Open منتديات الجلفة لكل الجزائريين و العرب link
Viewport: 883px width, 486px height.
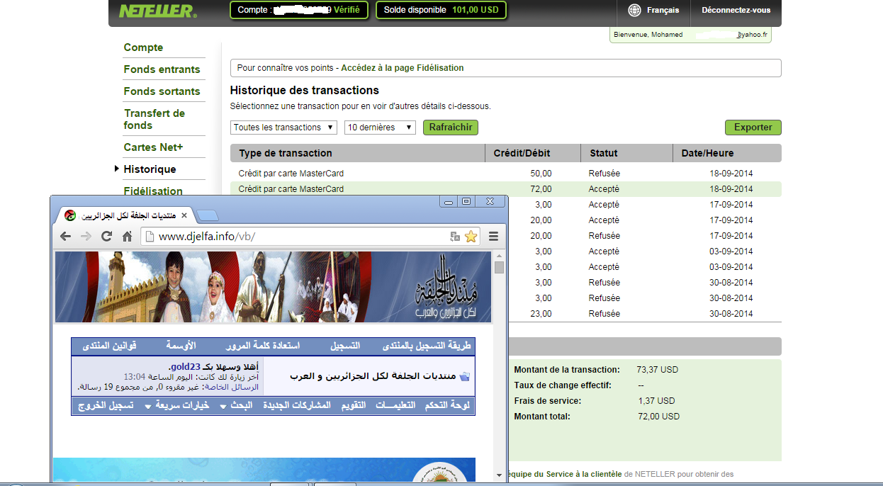click(x=373, y=376)
